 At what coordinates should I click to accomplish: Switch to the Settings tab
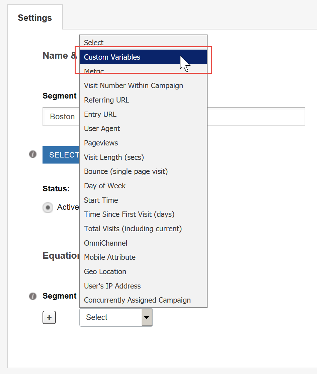[x=35, y=18]
